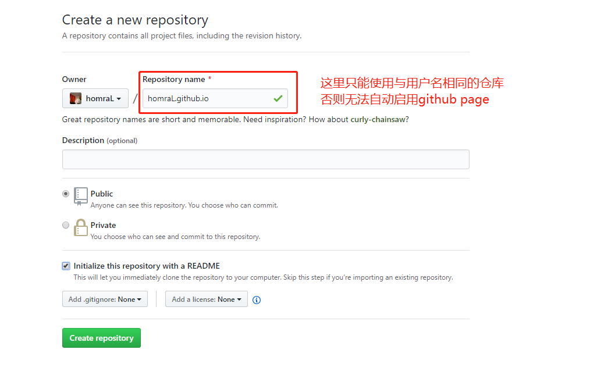Click the Initialize this repository README label
The width and height of the screenshot is (590, 371).
point(147,266)
